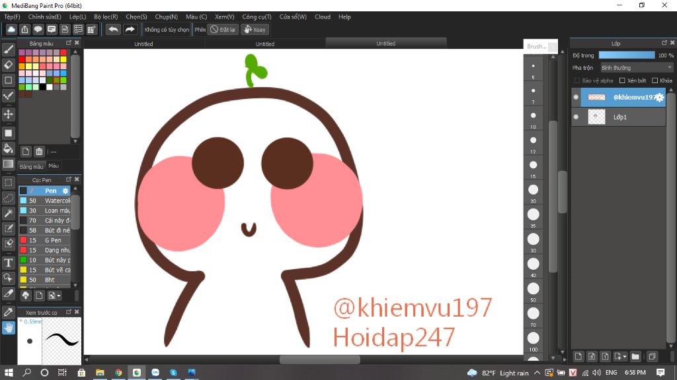Open Google Chrome from taskbar
Image resolution: width=677 pixels, height=380 pixels.
point(118,372)
